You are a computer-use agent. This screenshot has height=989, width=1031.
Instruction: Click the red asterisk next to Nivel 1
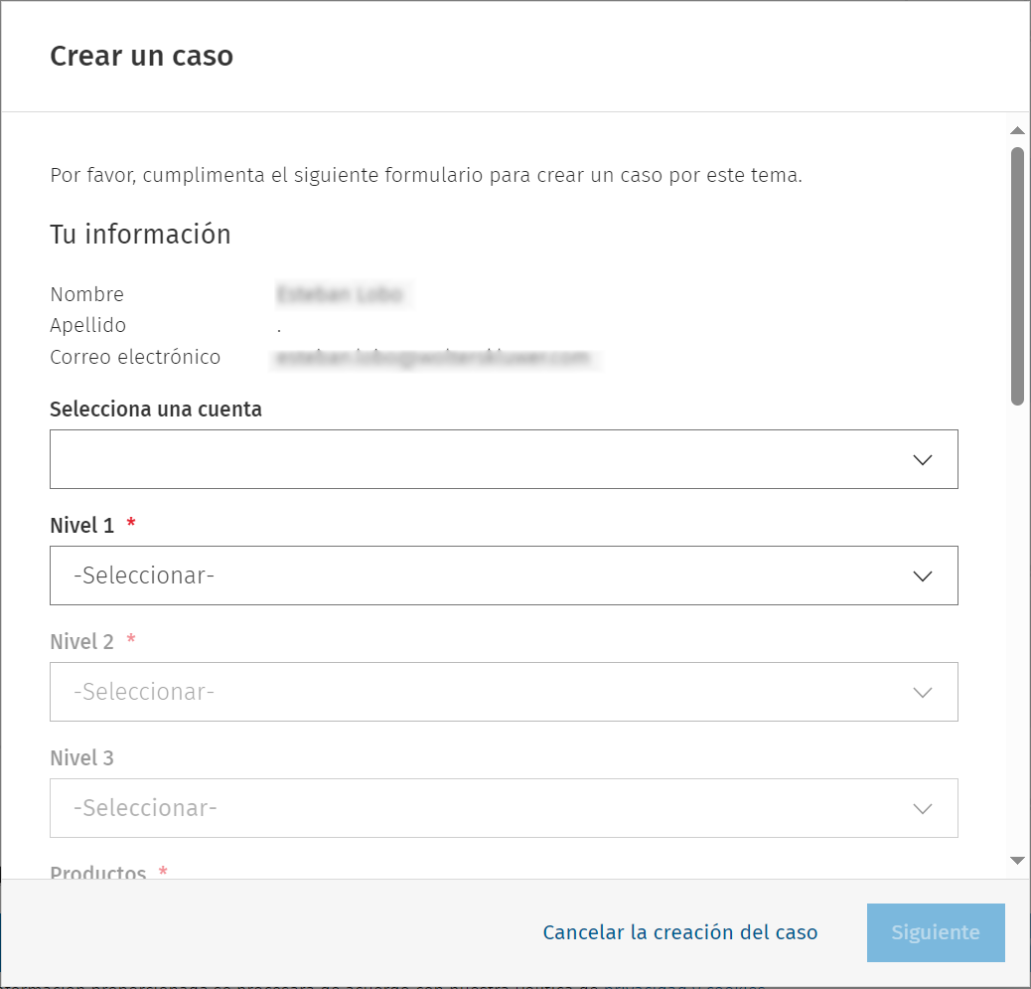[130, 525]
